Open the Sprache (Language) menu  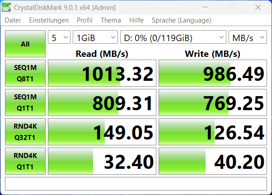point(181,20)
